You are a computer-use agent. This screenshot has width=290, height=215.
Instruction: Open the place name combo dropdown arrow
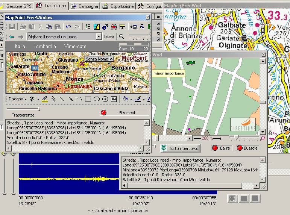[99, 36]
